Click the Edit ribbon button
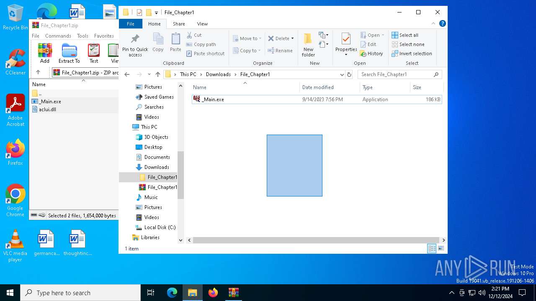The width and height of the screenshot is (536, 301). coord(368,44)
